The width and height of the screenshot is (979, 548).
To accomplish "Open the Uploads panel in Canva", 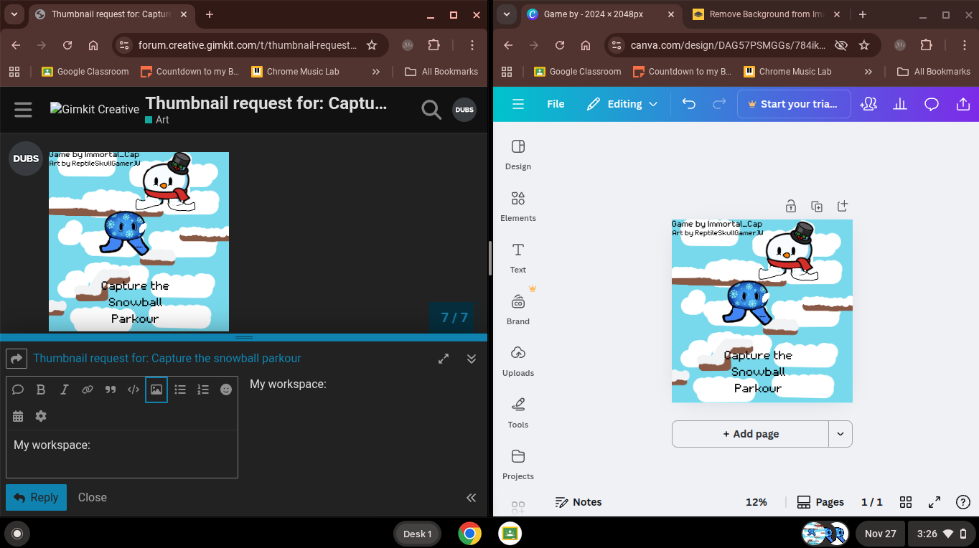I will point(517,360).
